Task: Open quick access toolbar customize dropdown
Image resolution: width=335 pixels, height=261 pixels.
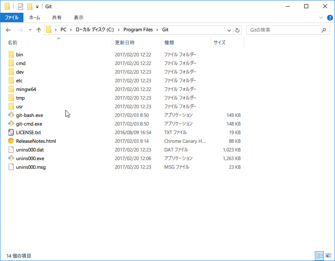Action: 37,7
